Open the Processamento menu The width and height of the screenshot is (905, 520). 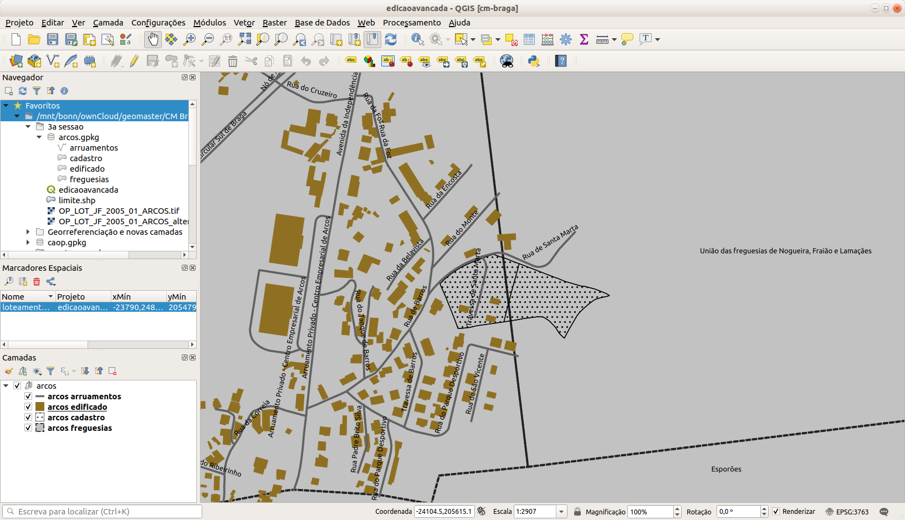[411, 23]
